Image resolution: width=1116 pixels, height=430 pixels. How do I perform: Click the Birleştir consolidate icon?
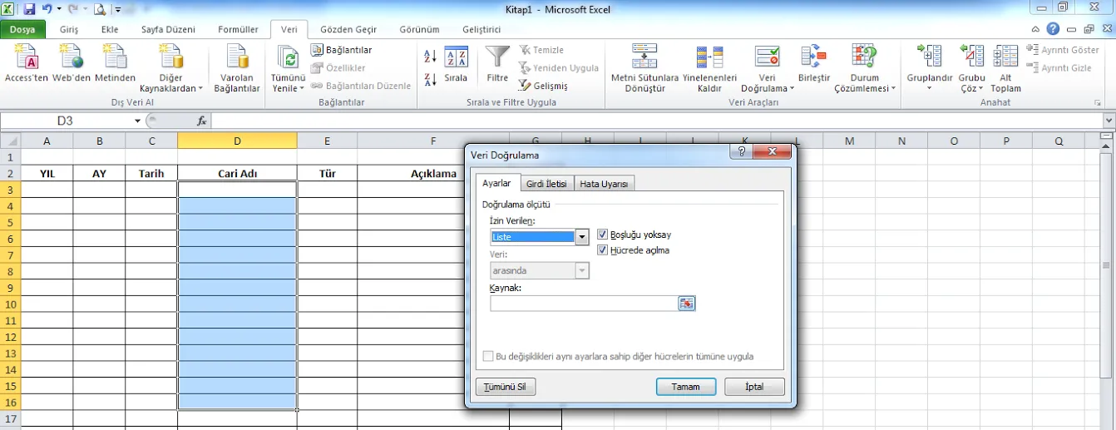tap(813, 57)
